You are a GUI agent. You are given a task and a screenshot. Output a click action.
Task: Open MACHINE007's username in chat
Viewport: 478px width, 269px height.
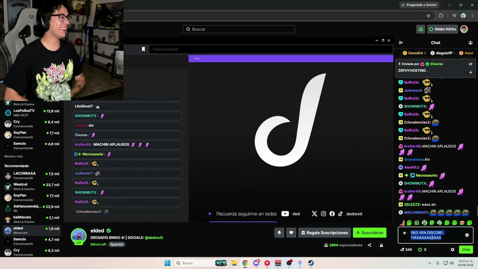tap(416, 213)
